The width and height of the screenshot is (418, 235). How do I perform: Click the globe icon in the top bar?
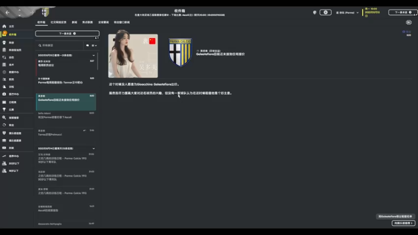coord(315,13)
